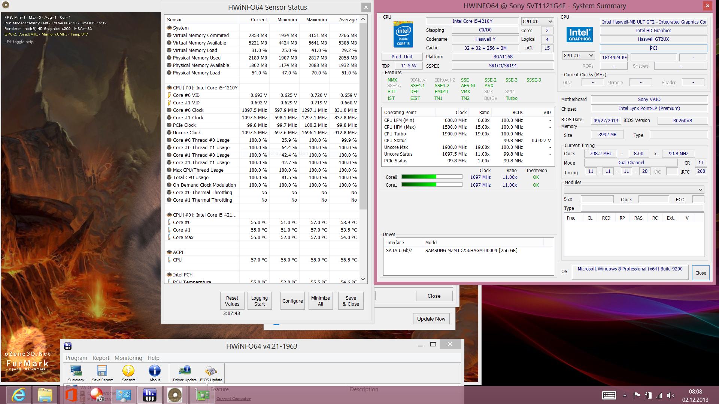
Task: Switch to FurMark taskbar icon
Action: (x=175, y=395)
